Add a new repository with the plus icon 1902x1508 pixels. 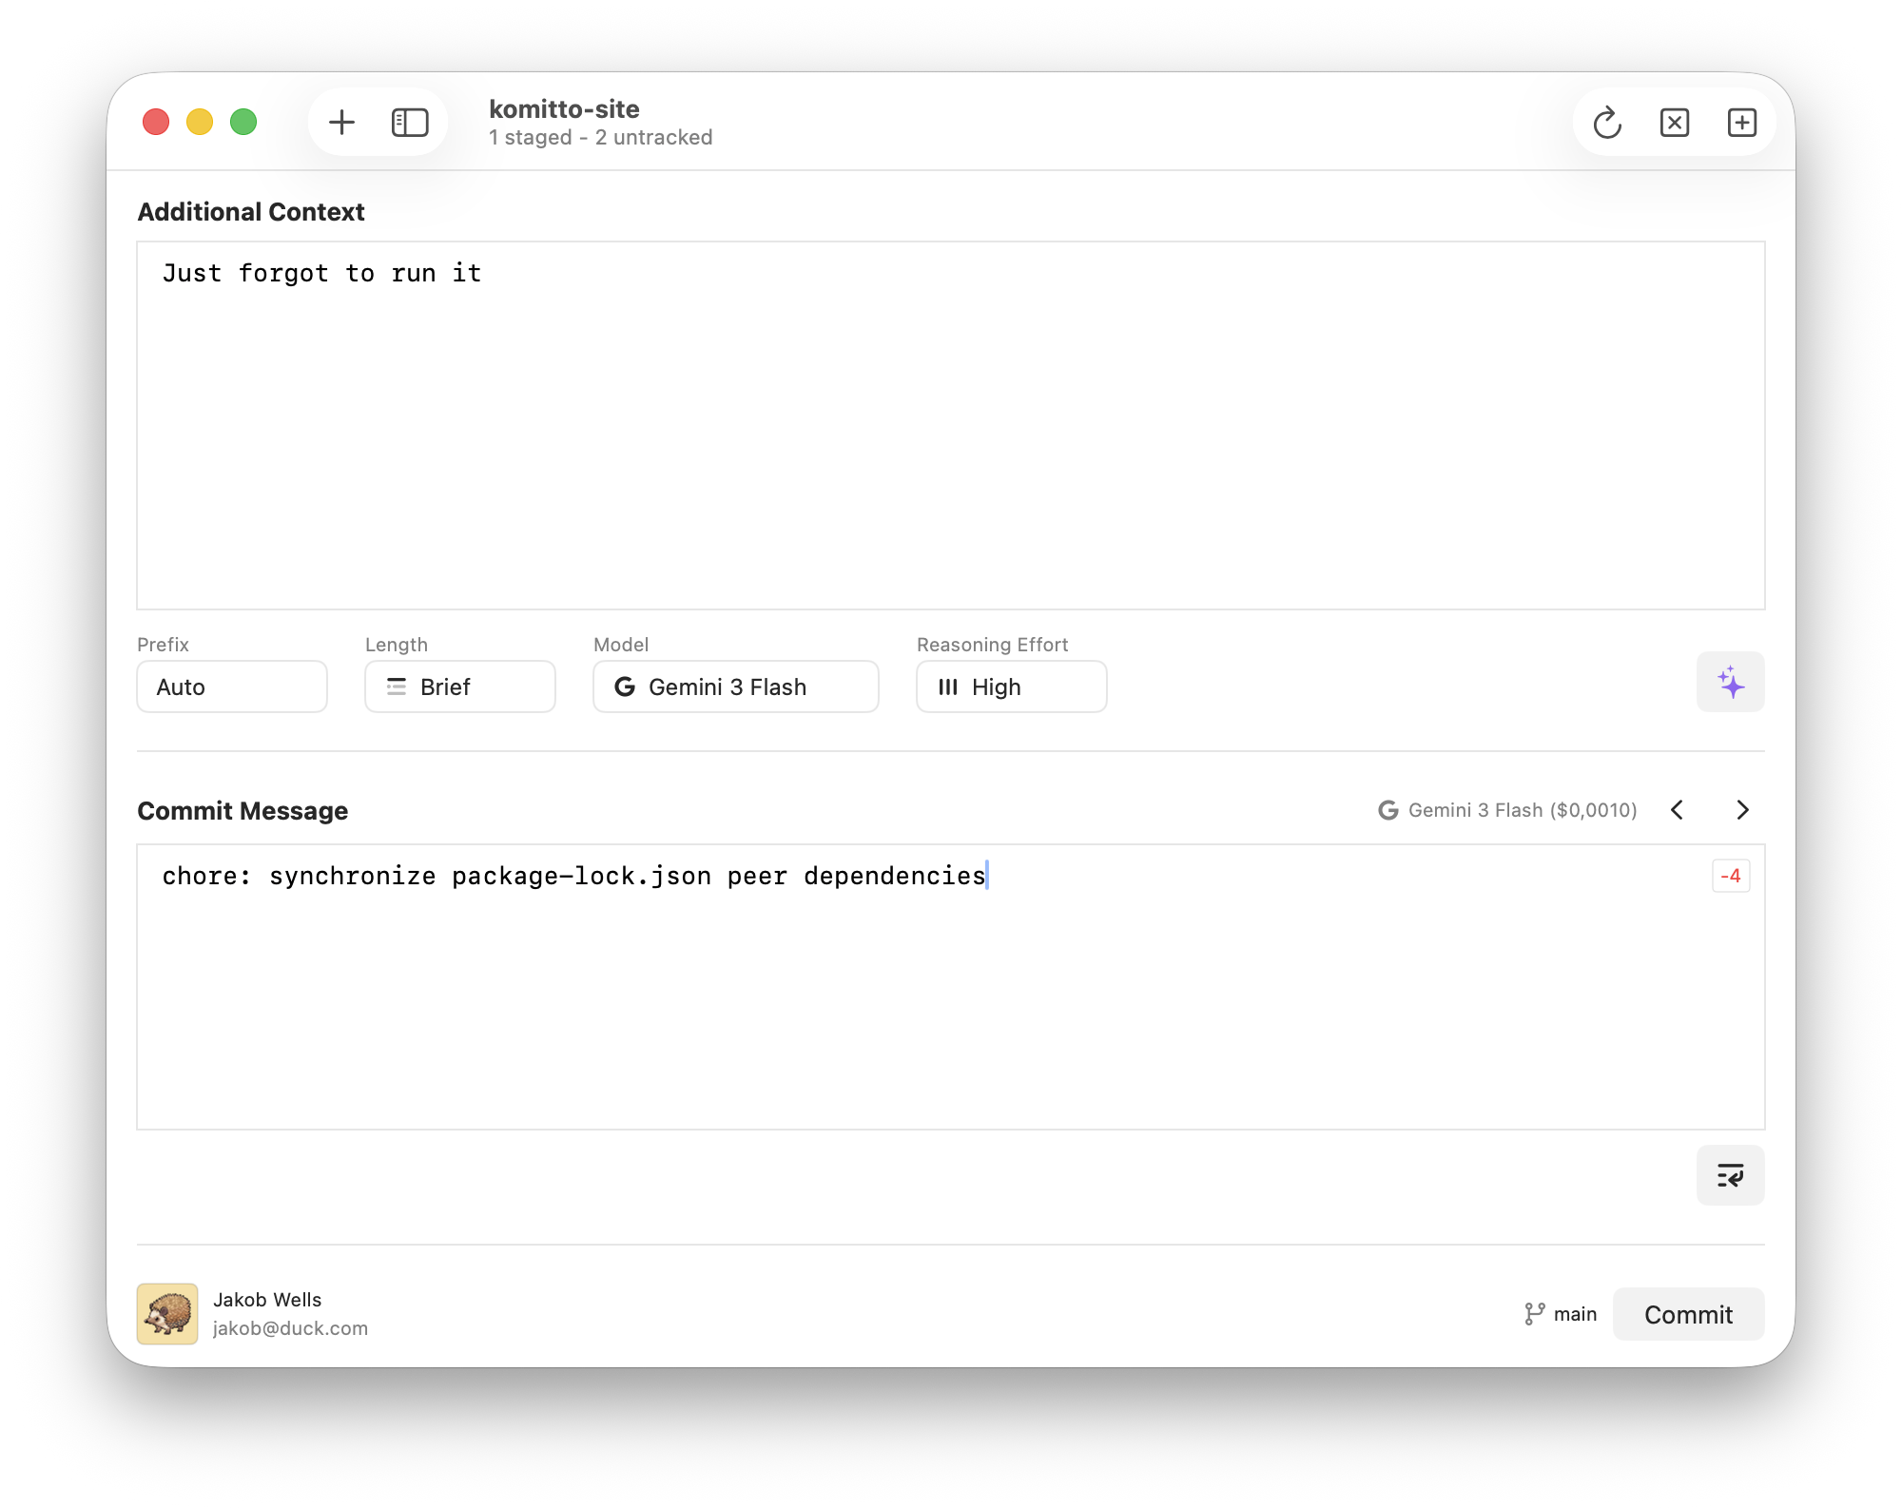[x=341, y=122]
